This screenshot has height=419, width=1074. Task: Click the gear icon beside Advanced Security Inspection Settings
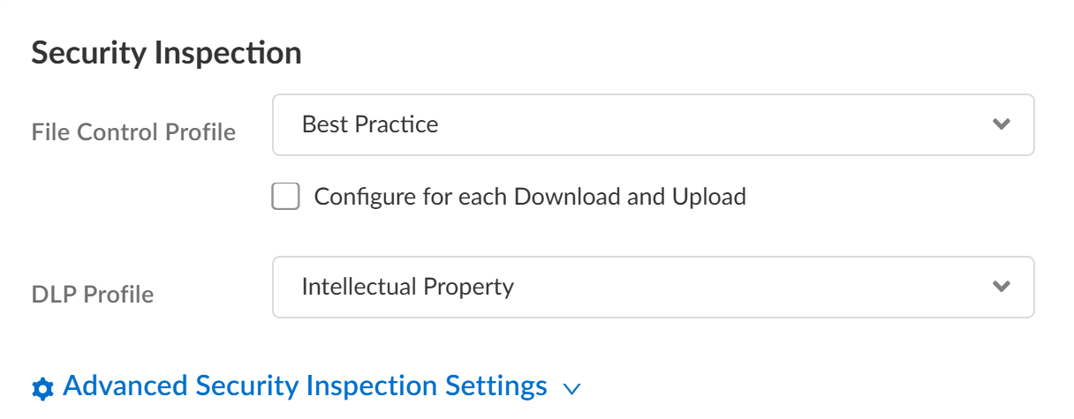(42, 388)
